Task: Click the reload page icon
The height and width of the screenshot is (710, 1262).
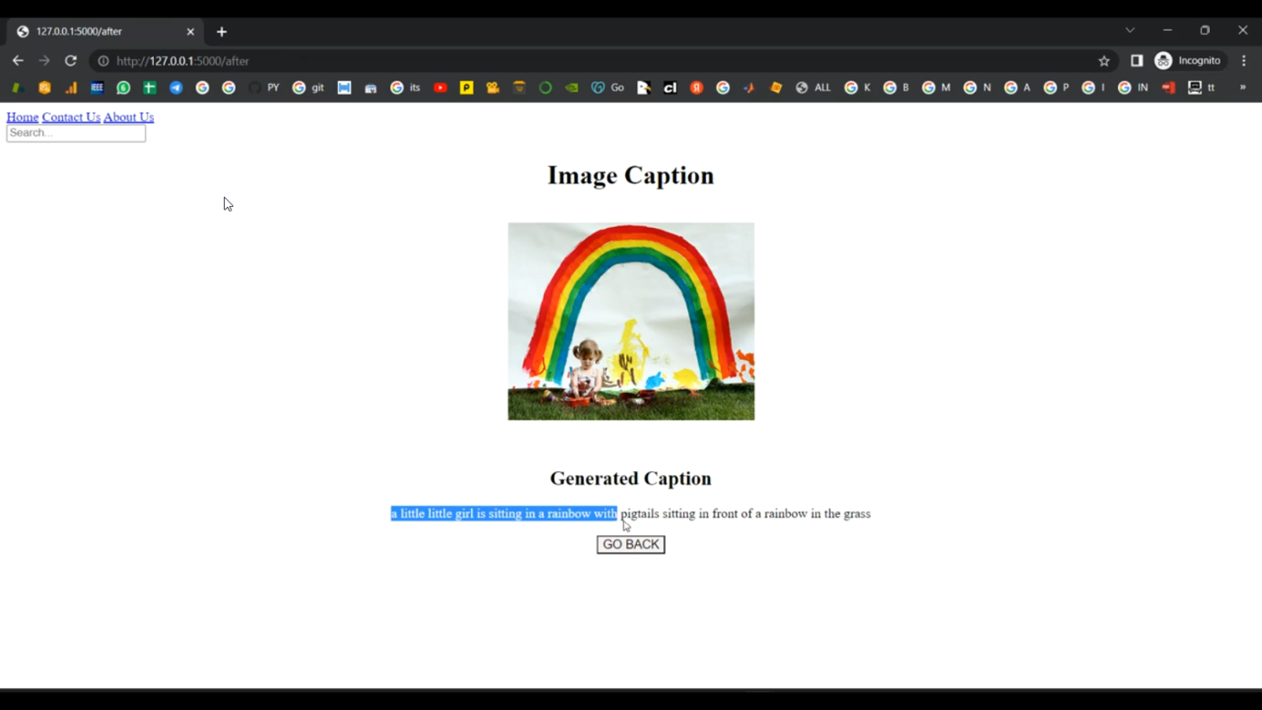Action: tap(71, 61)
